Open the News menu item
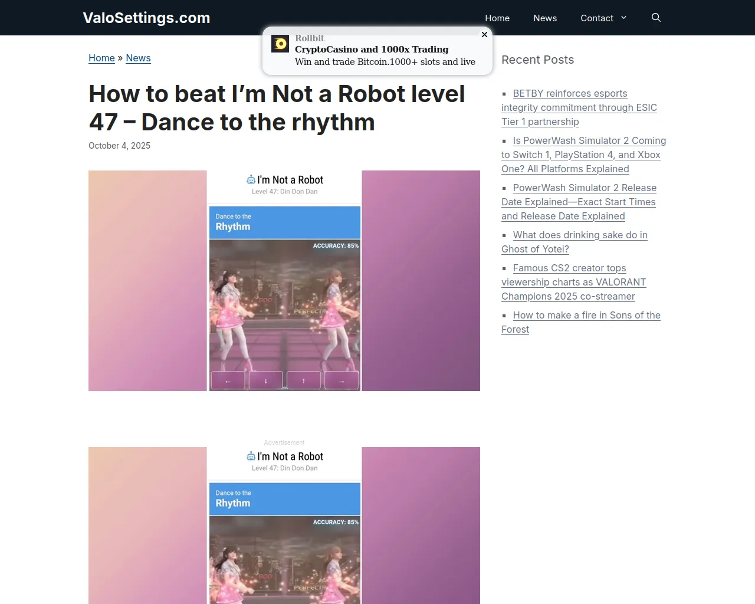The width and height of the screenshot is (755, 604). pyautogui.click(x=545, y=18)
